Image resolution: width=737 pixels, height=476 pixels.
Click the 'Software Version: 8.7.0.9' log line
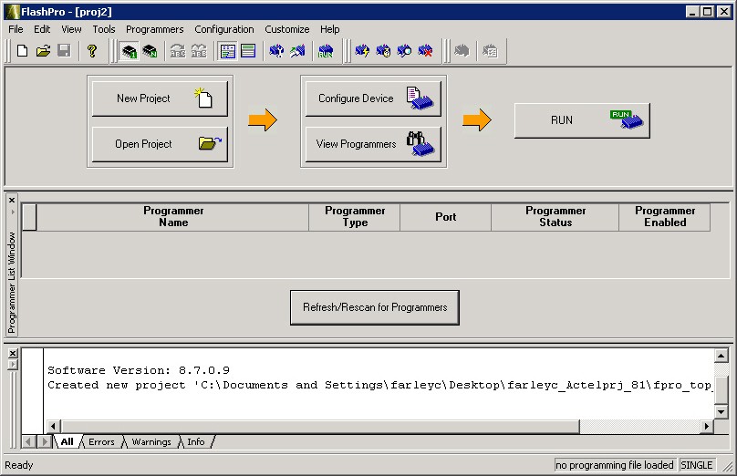point(139,370)
